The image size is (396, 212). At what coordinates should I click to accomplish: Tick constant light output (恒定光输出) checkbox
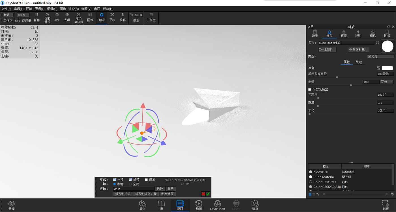tap(310, 89)
